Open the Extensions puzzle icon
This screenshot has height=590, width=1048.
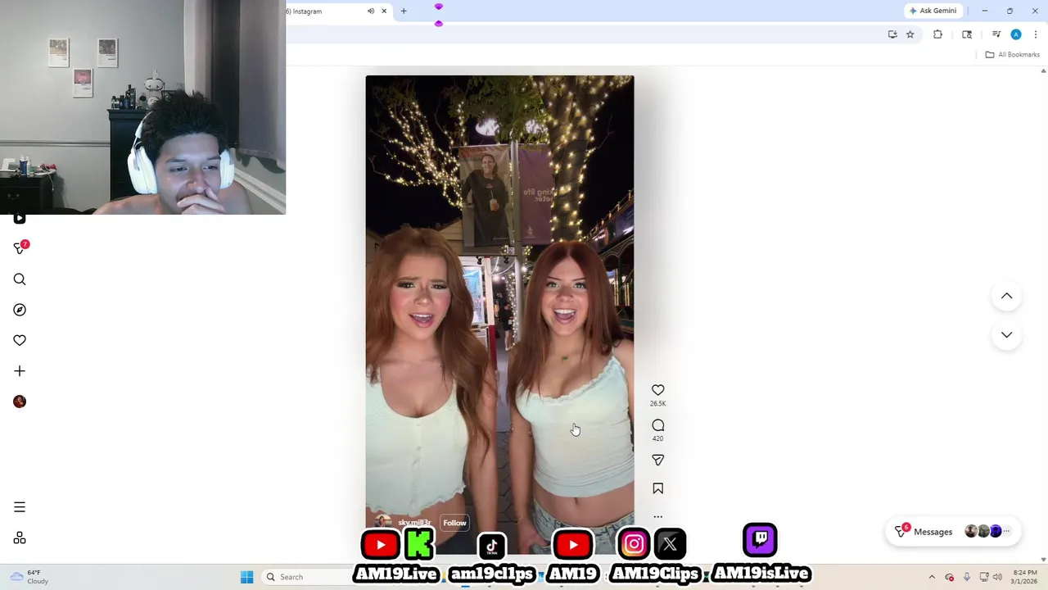(x=937, y=34)
